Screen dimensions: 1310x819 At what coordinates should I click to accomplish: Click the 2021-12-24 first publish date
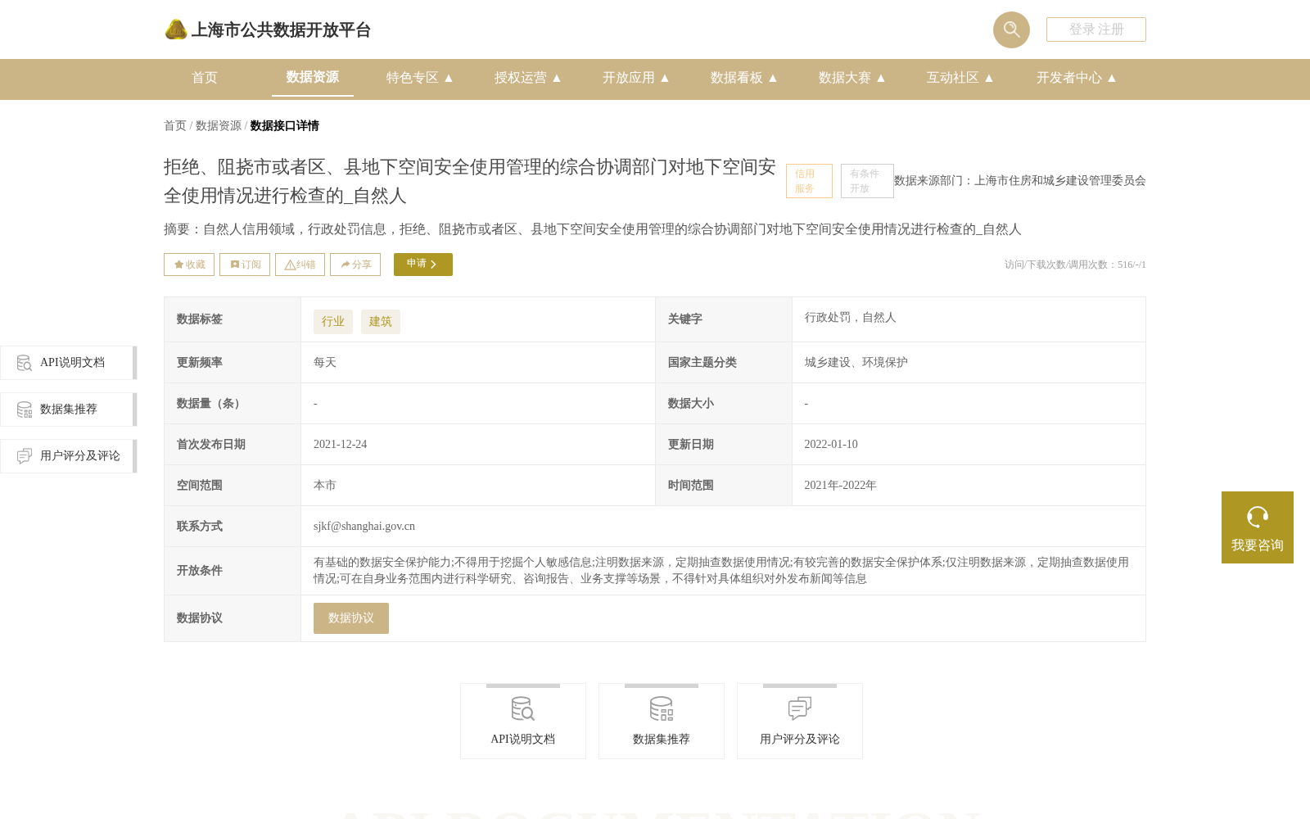tap(341, 445)
